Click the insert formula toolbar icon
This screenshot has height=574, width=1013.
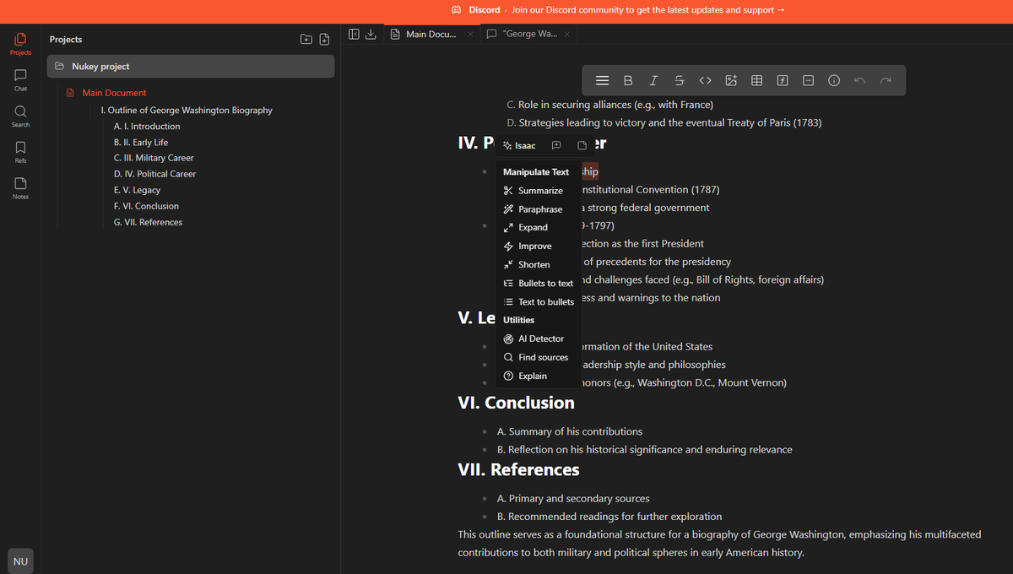pos(783,80)
